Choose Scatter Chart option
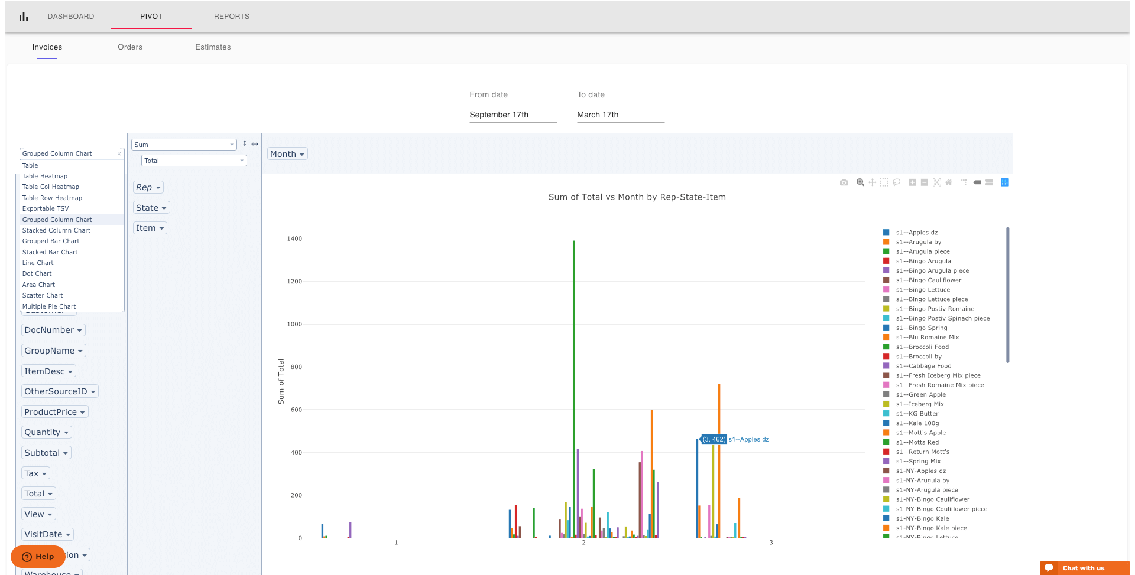The height and width of the screenshot is (575, 1135). (72, 295)
